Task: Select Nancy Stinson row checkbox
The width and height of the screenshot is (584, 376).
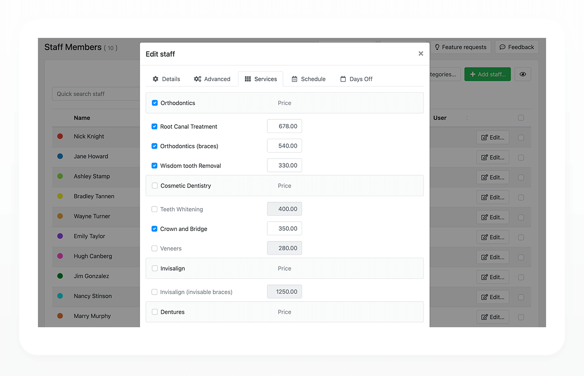Action: (x=521, y=297)
